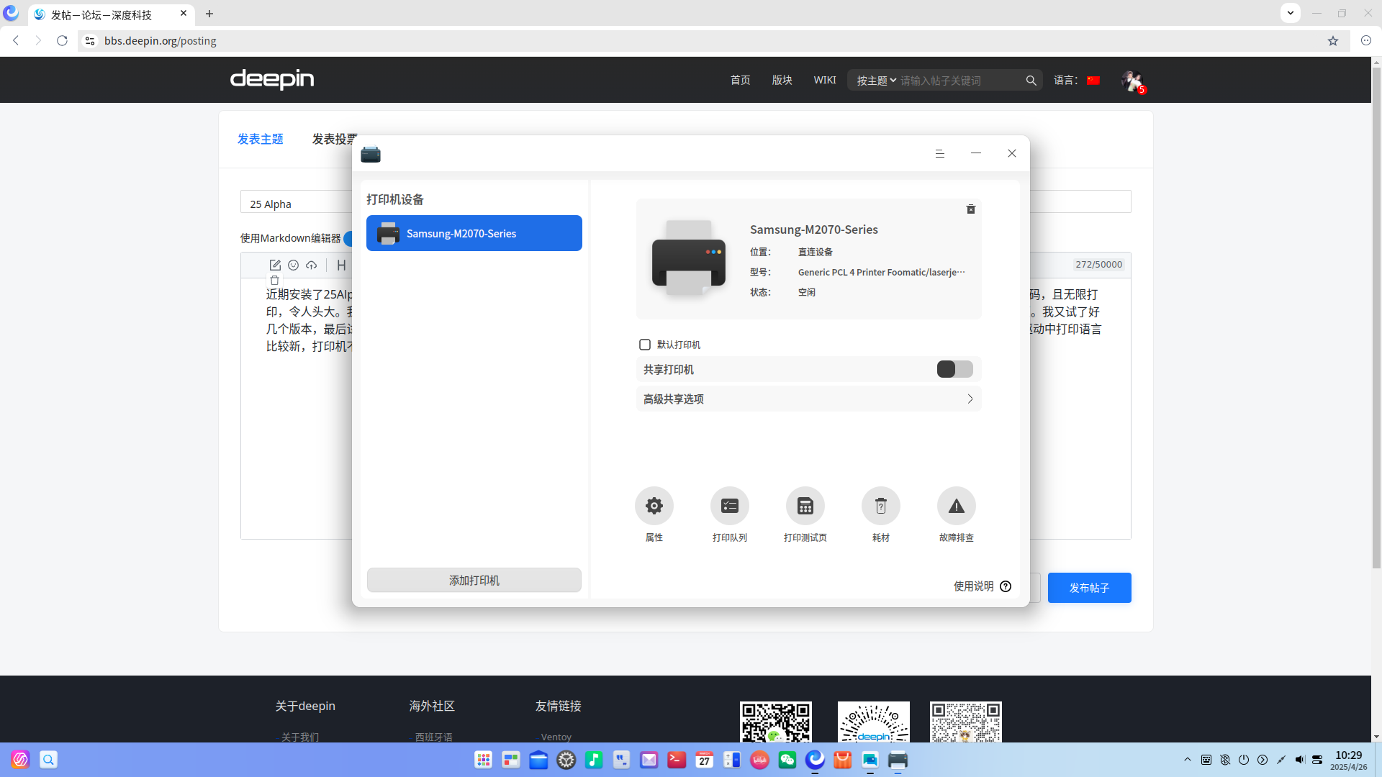This screenshot has width=1382, height=777.
Task: Click the publish post (发布帖子) button
Action: [1089, 588]
